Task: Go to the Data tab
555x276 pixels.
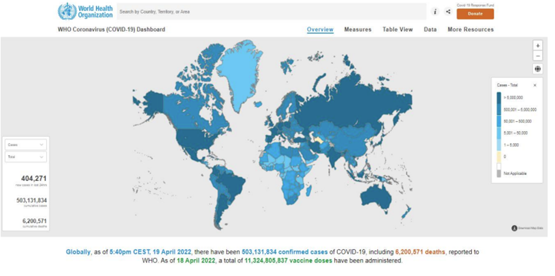Action: pos(430,30)
